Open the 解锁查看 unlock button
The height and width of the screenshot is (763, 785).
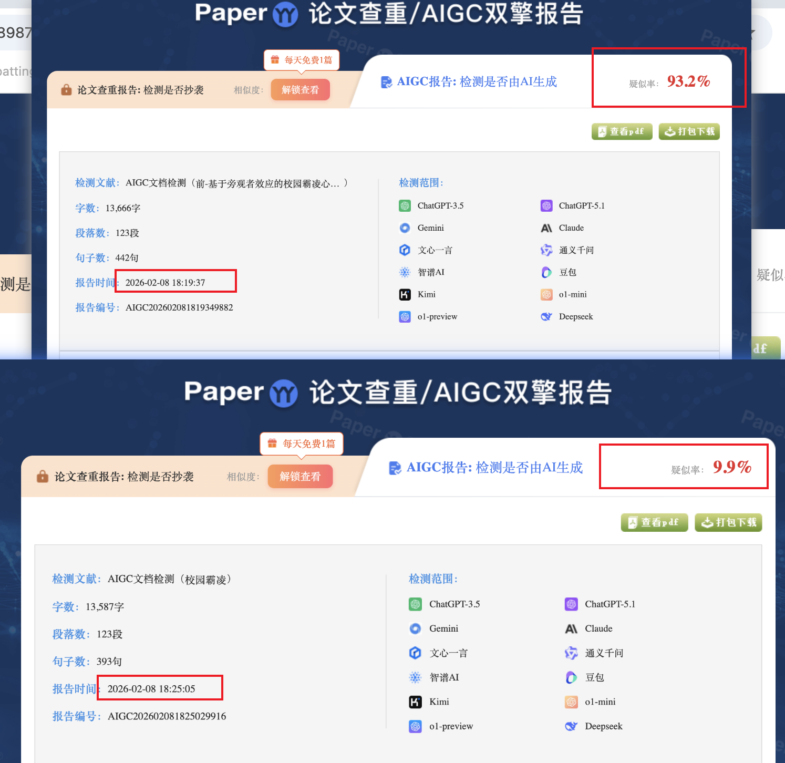tap(300, 89)
